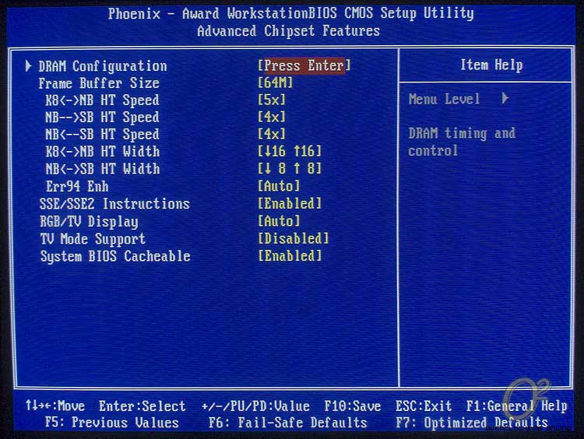
Task: Click the Menu Level label
Action: [x=444, y=99]
